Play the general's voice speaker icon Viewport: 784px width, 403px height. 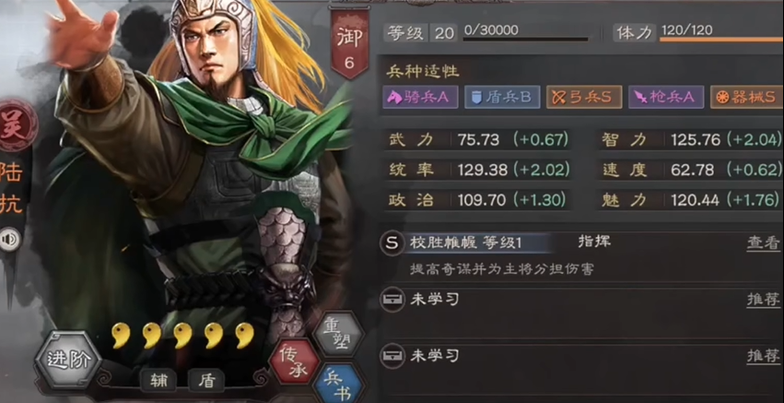(x=9, y=239)
